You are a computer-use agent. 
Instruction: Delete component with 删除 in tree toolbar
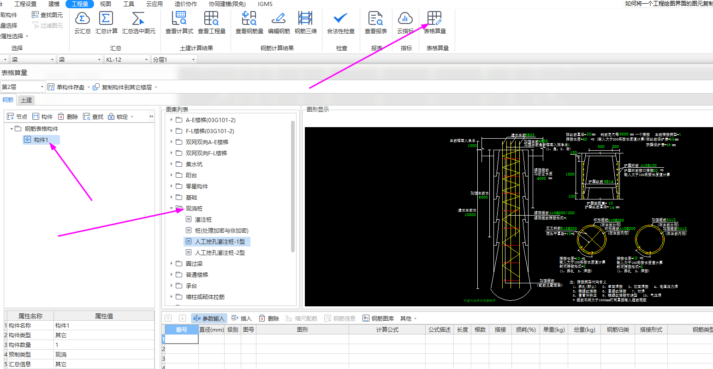coord(68,117)
